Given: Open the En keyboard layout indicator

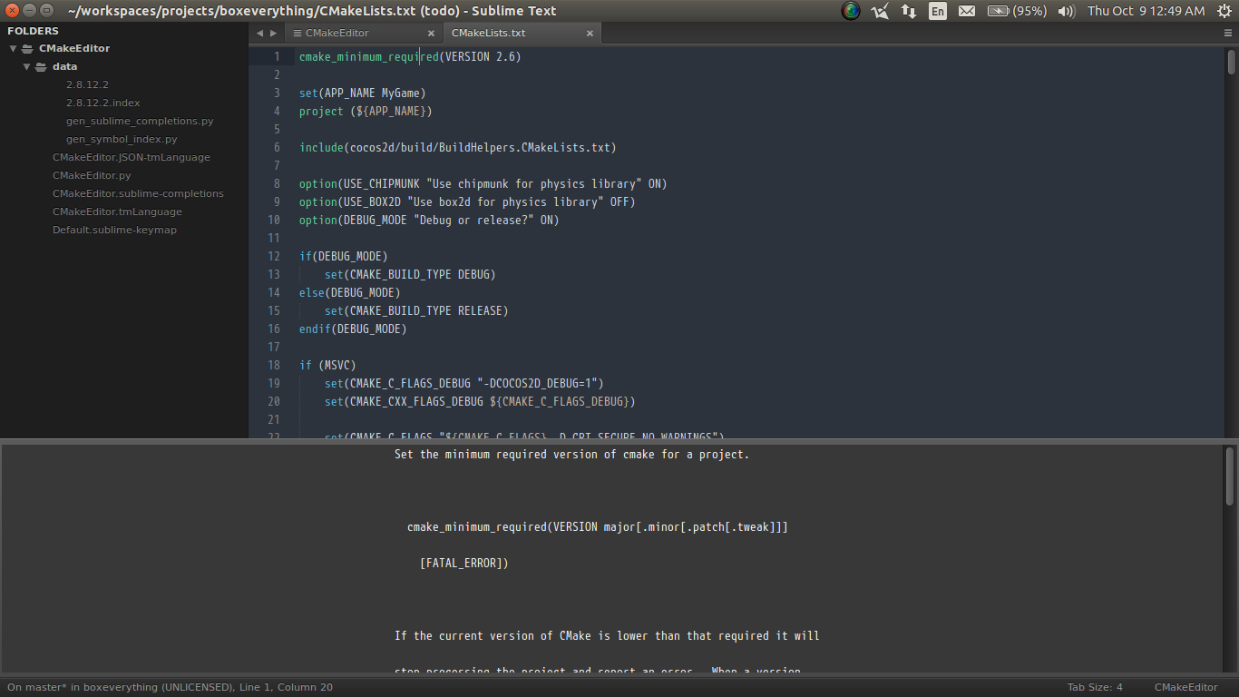Looking at the screenshot, I should 938,11.
